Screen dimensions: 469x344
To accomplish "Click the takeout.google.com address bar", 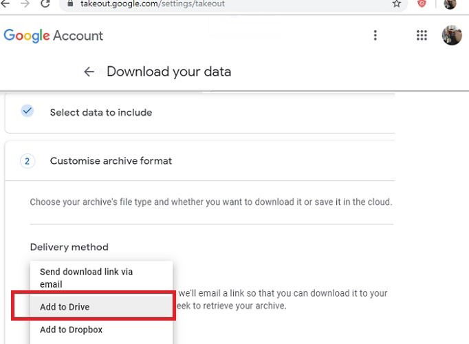I will pyautogui.click(x=233, y=4).
